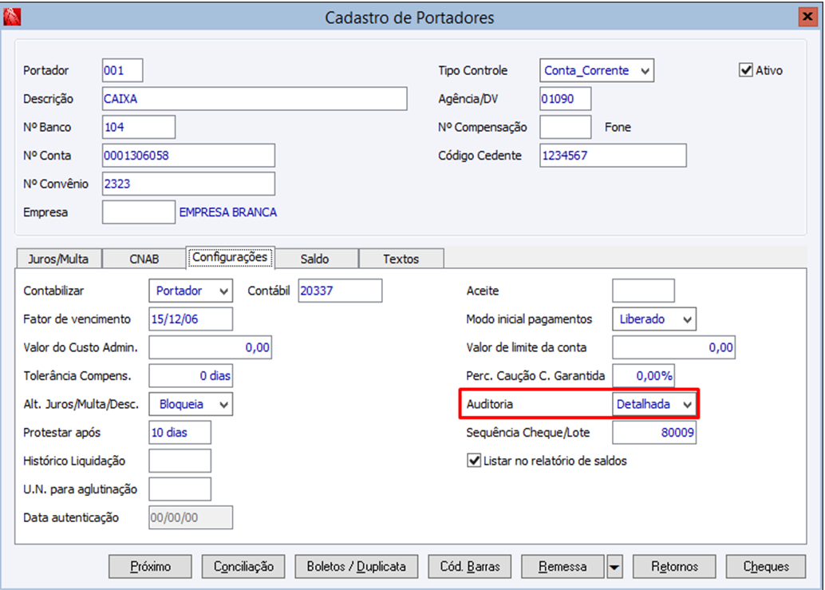
Task: Focus the Portador code field
Action: (x=123, y=70)
